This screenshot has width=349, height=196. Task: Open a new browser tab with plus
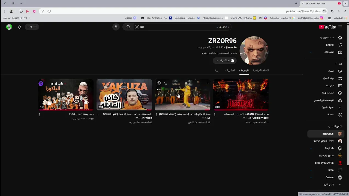(x=296, y=4)
